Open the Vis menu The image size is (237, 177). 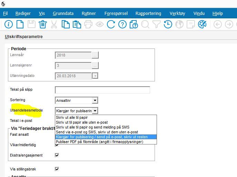coord(42,14)
